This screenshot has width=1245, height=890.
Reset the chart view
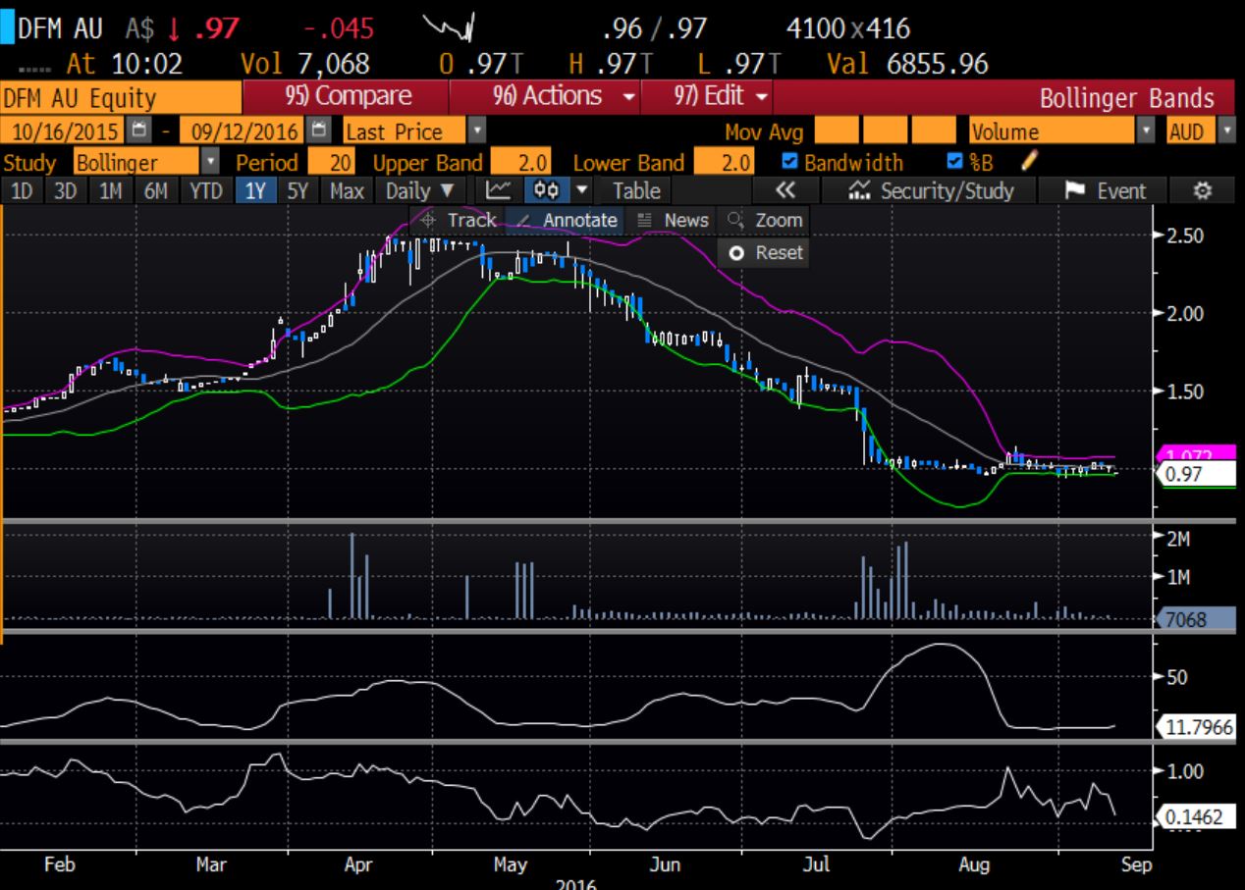[x=764, y=252]
